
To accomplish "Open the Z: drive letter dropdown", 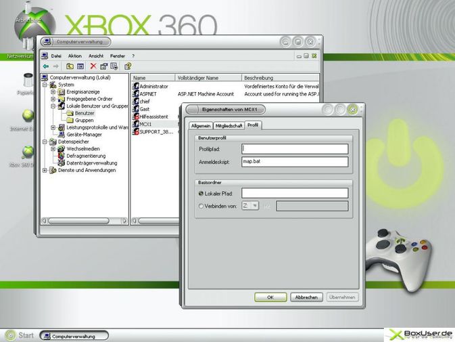I will [x=255, y=206].
